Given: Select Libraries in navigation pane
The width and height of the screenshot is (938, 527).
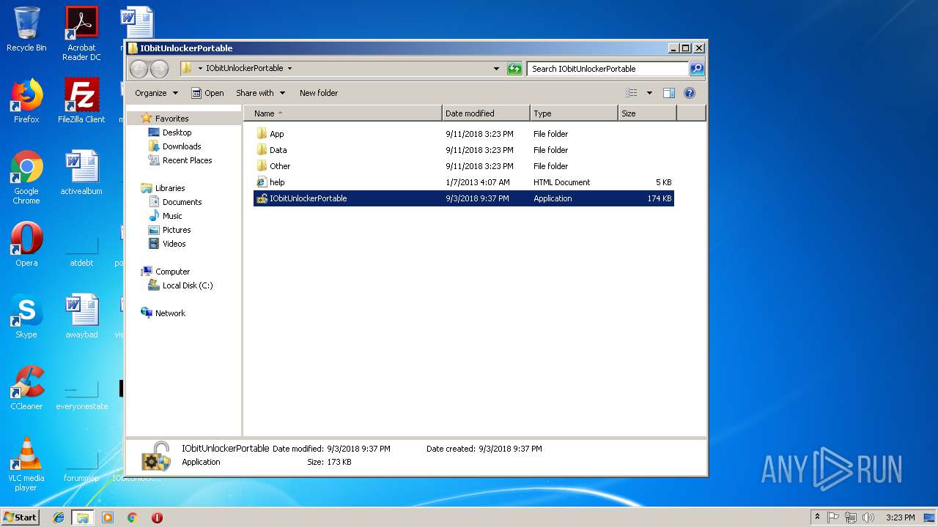Looking at the screenshot, I should coord(170,188).
